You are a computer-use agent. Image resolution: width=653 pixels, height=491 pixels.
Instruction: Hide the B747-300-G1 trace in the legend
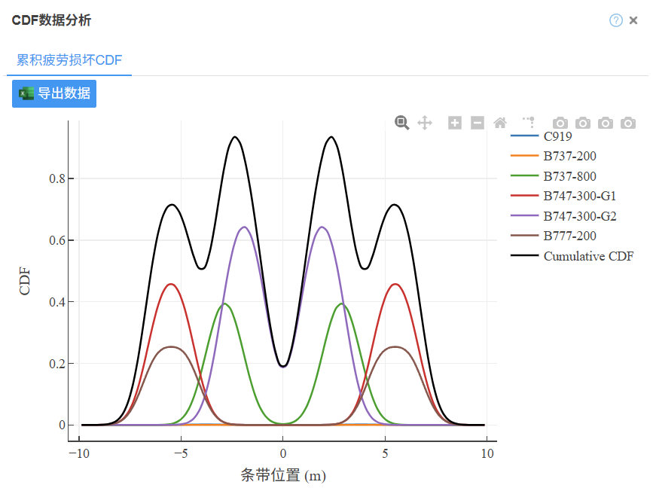click(580, 197)
